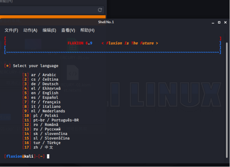Open the 帮助(H) menu in Shell No.1
The height and width of the screenshot is (167, 230).
[x=87, y=30]
